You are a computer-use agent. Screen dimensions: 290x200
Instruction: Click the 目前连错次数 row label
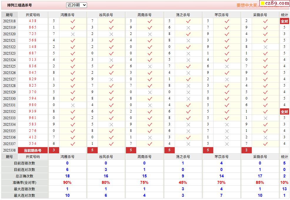tap(24, 163)
